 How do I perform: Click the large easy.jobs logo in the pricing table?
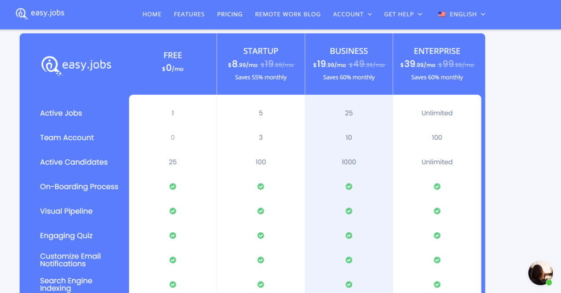76,66
